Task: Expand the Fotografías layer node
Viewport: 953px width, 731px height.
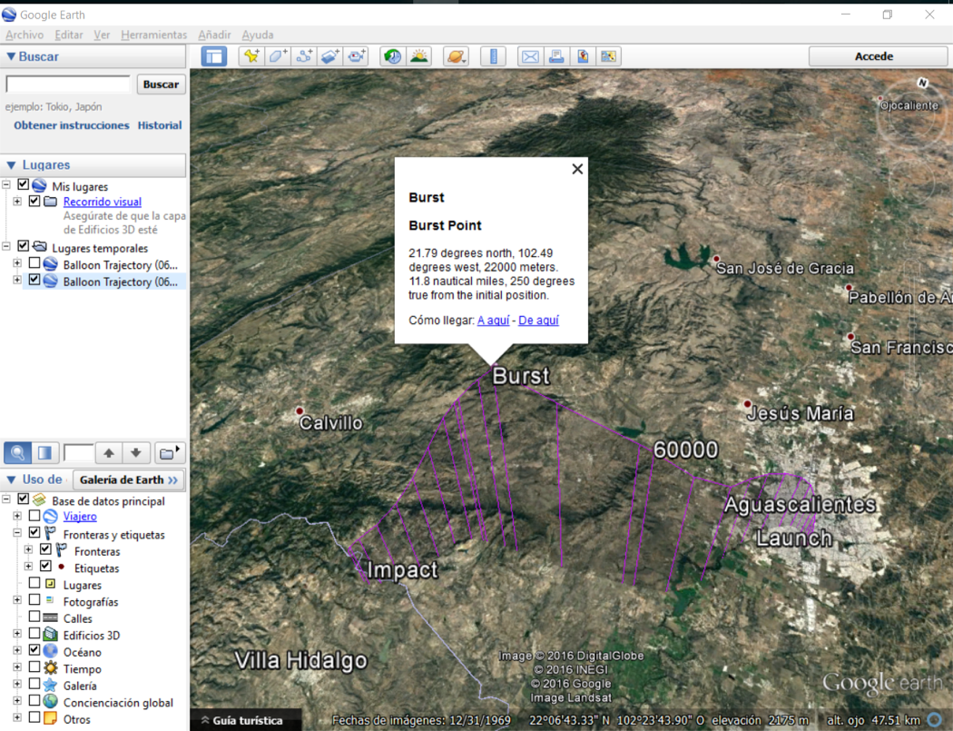Action: [x=17, y=600]
